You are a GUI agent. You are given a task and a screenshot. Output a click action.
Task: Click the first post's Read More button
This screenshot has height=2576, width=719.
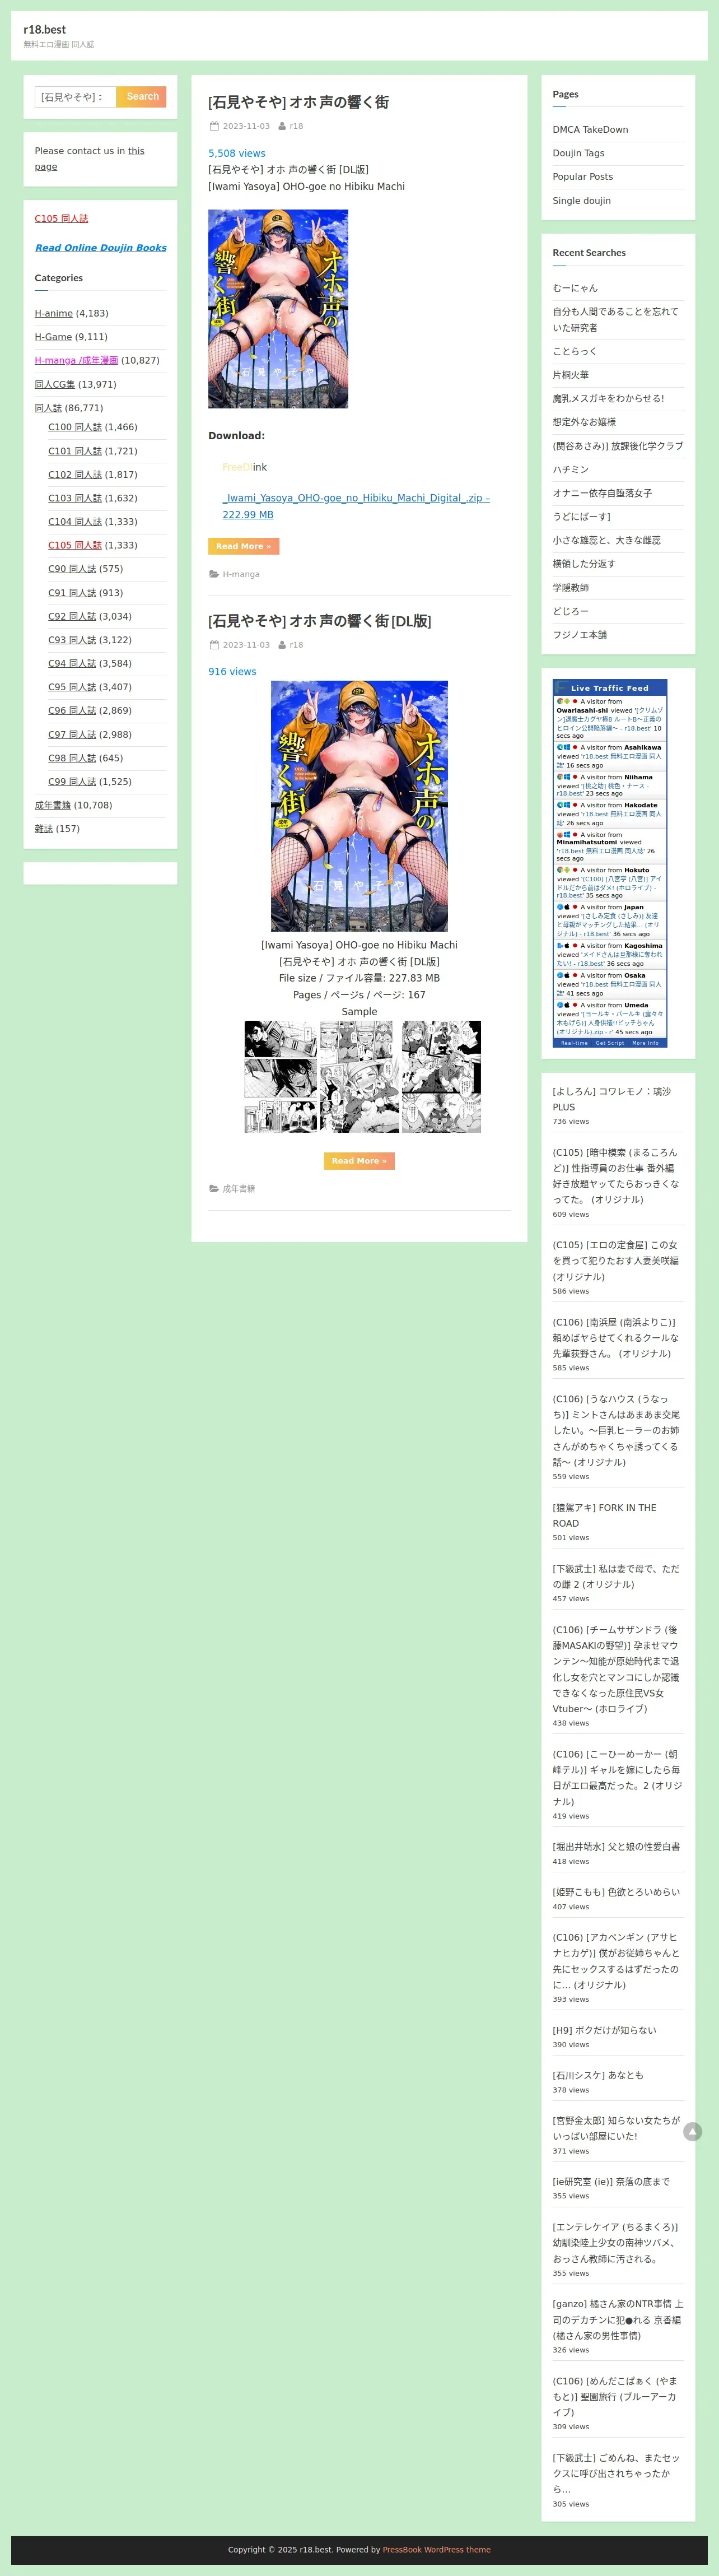click(x=243, y=546)
